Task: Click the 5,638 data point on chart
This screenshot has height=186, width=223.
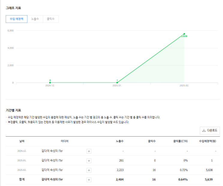Action: pyautogui.click(x=184, y=34)
